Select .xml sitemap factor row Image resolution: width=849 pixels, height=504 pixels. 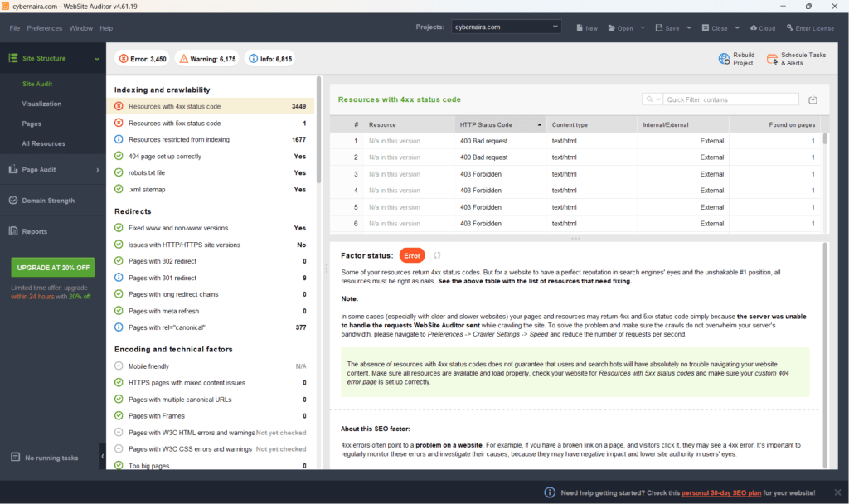pyautogui.click(x=211, y=190)
